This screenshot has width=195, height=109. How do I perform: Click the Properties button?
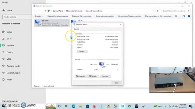tap(81, 76)
